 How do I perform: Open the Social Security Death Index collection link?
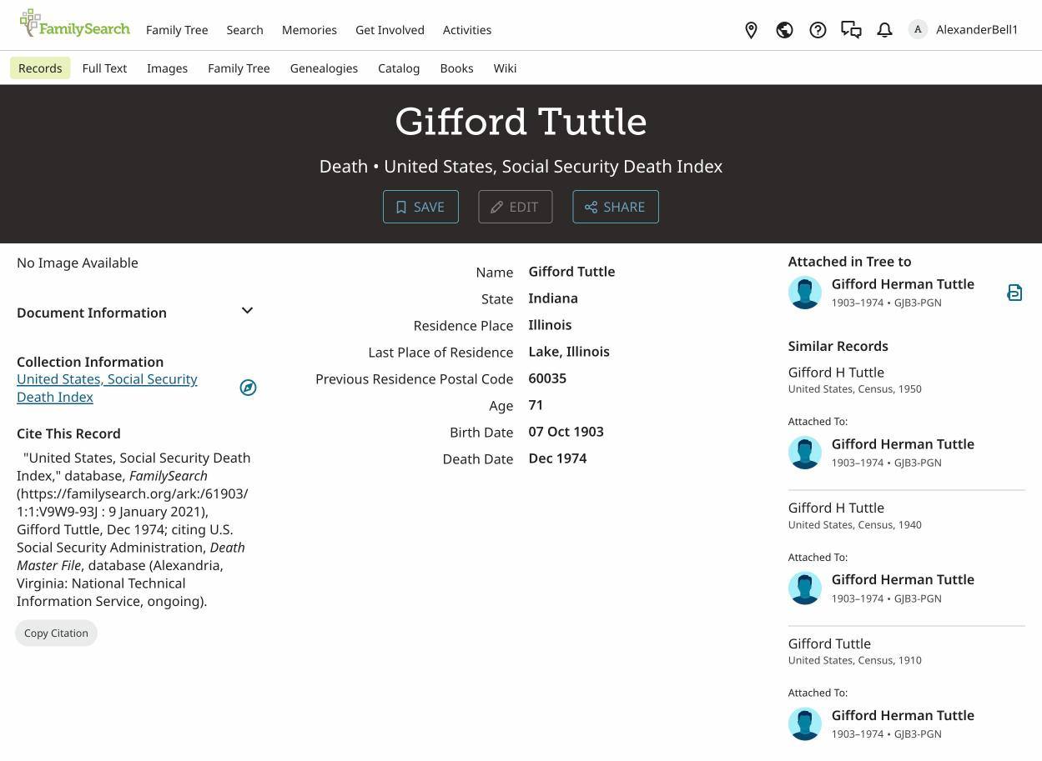107,388
